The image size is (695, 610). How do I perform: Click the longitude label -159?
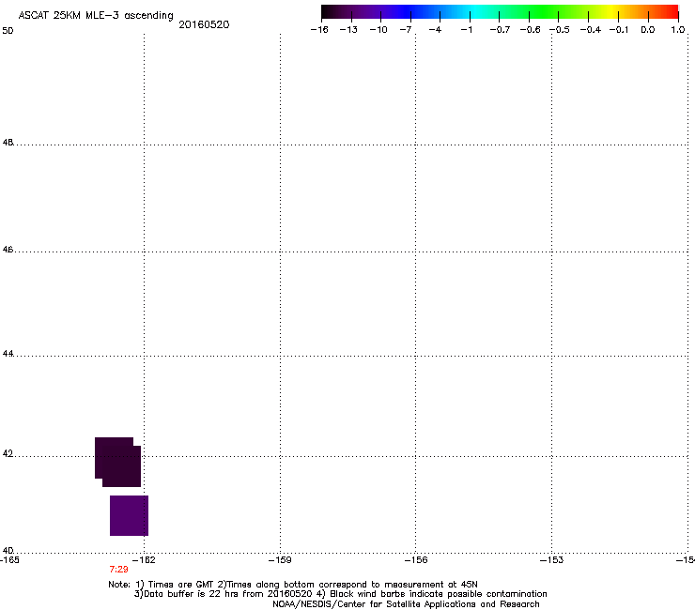point(280,560)
